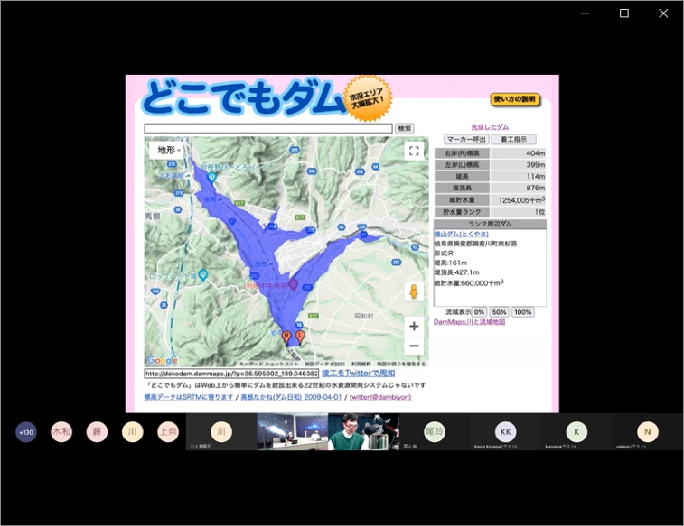
Task: Open the +130 participants overflow badge
Action: click(x=26, y=432)
